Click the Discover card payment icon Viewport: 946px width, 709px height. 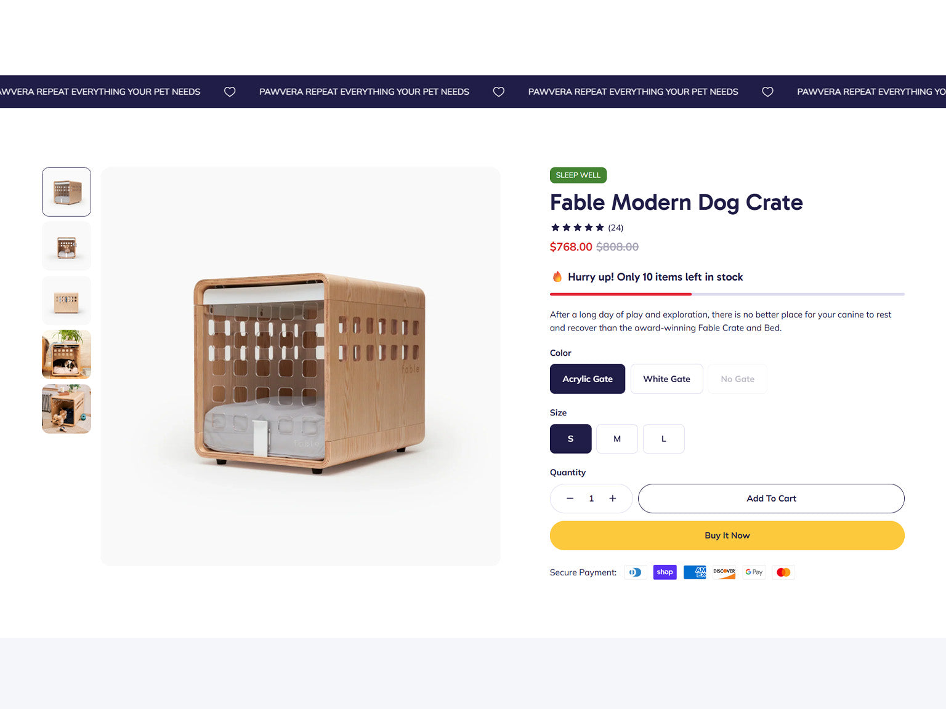tap(724, 572)
